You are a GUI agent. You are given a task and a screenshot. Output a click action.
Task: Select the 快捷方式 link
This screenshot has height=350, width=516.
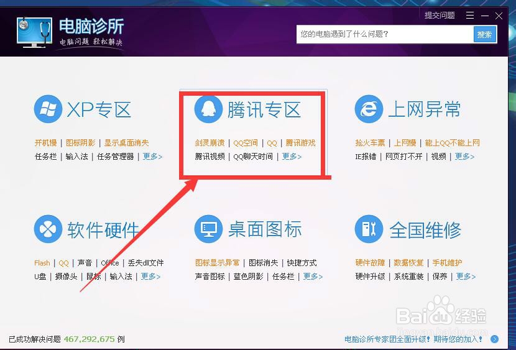pyautogui.click(x=302, y=263)
